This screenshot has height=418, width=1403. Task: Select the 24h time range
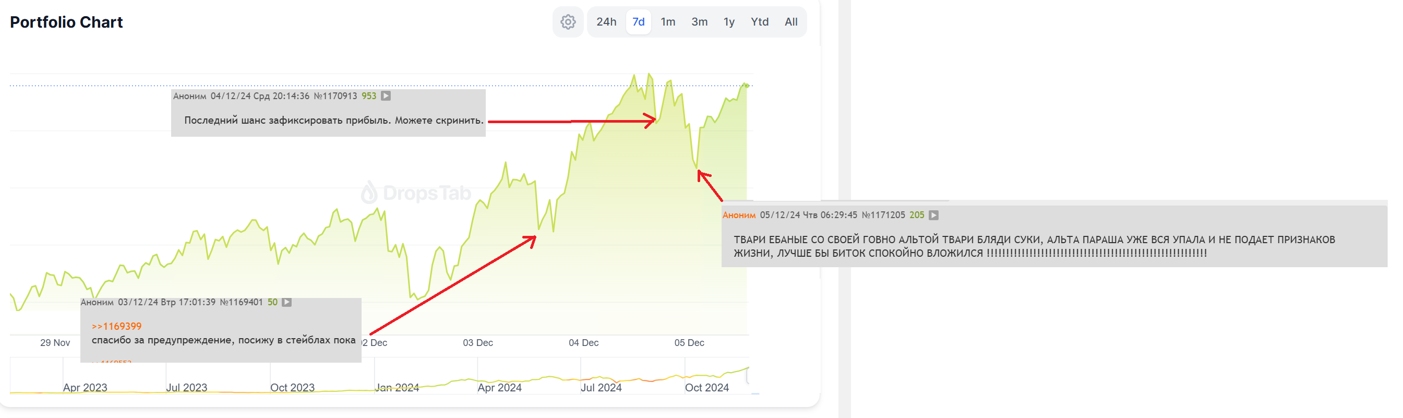pyautogui.click(x=606, y=22)
